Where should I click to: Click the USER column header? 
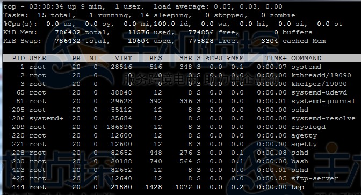click(38, 58)
